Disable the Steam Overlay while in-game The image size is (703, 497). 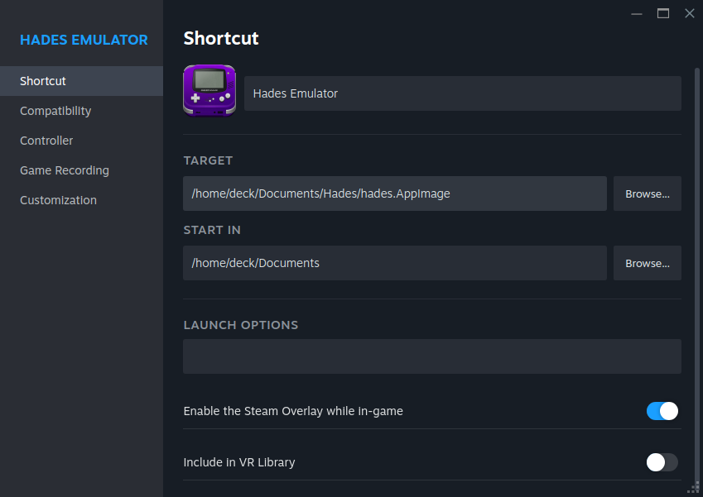tap(662, 410)
